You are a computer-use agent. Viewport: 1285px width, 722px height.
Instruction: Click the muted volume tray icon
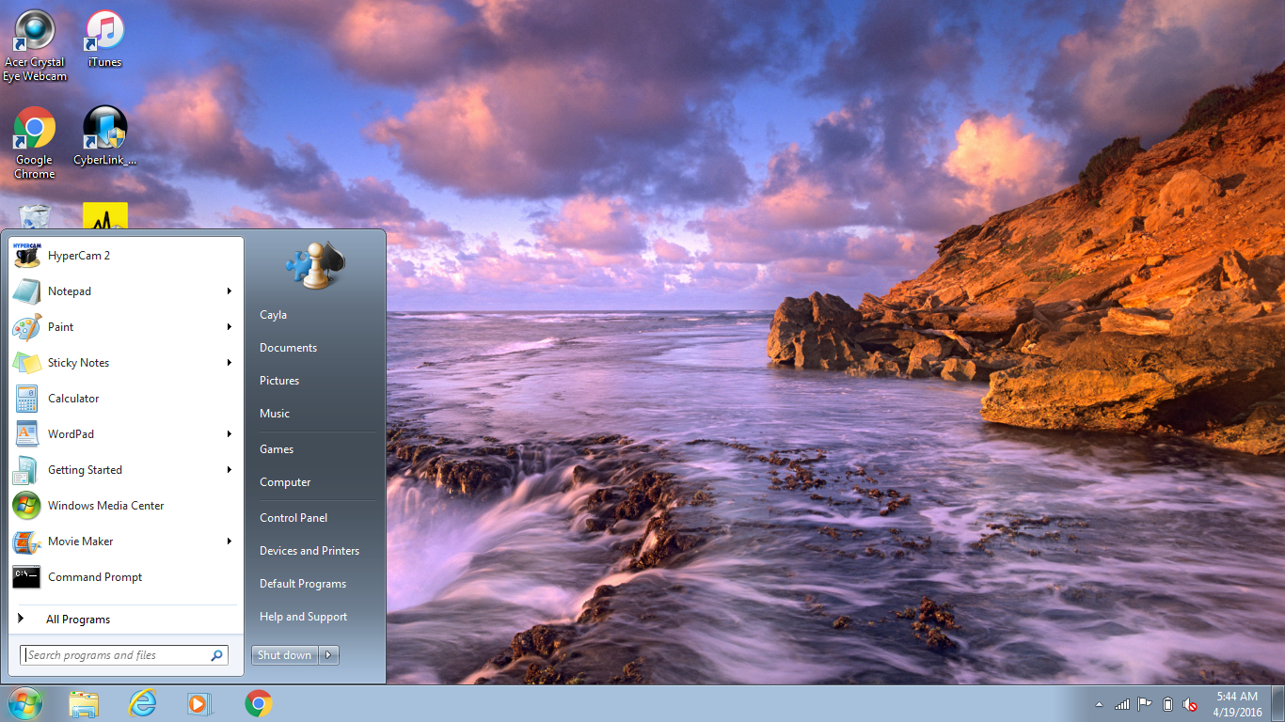click(1190, 704)
